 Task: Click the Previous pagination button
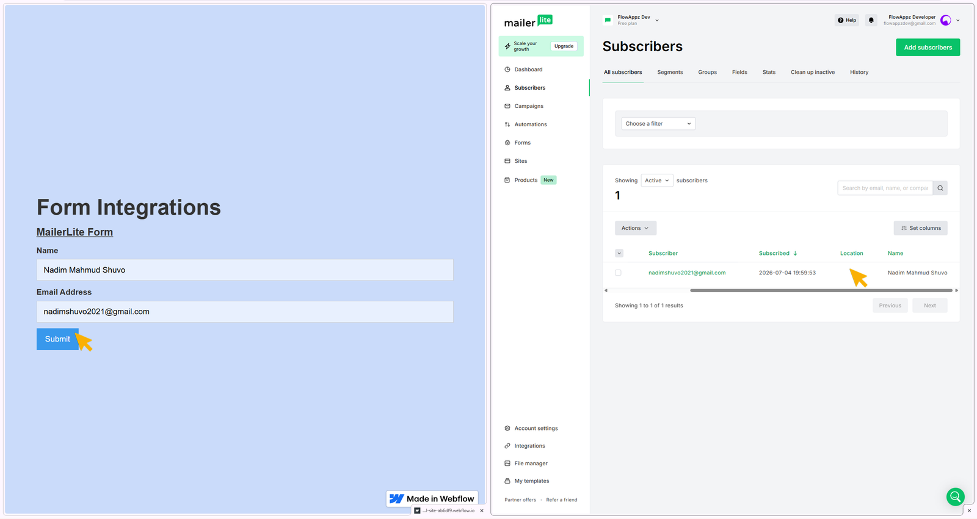tap(890, 306)
